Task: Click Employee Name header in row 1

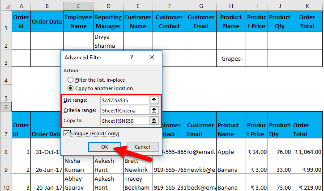Action: [x=78, y=21]
